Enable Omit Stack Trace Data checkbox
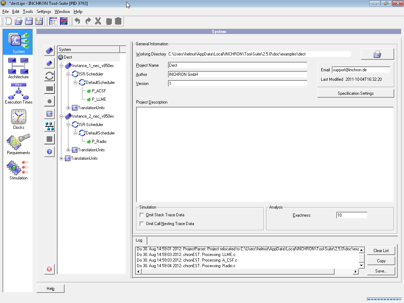 tap(142, 215)
